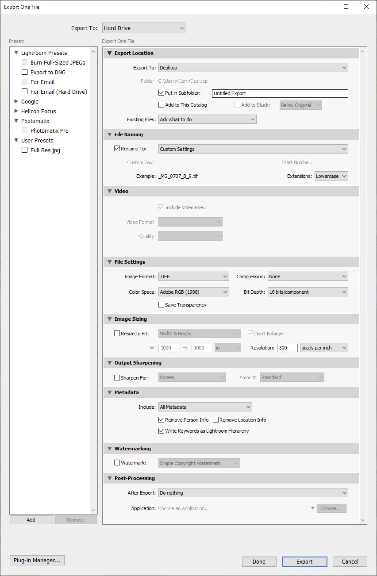Collapse the Metadata section triangle

[x=110, y=392]
